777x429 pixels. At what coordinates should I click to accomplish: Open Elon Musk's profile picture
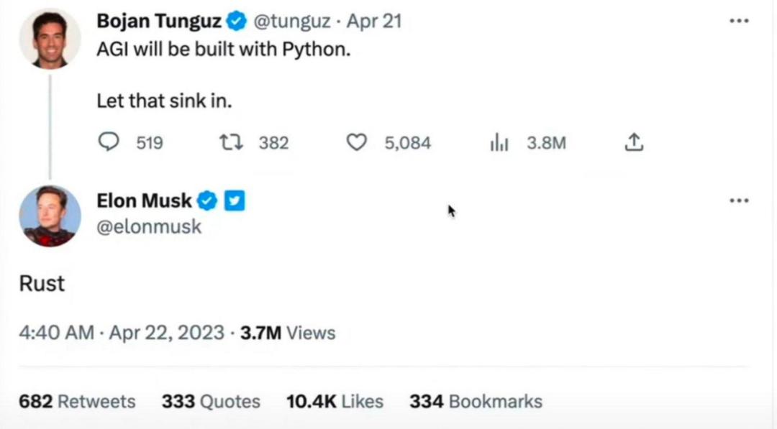[x=50, y=216]
